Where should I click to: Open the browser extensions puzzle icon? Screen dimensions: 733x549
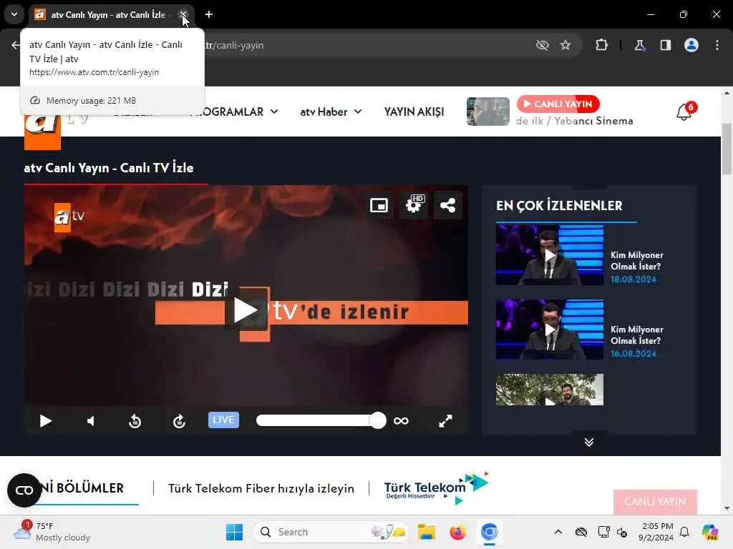coord(601,45)
